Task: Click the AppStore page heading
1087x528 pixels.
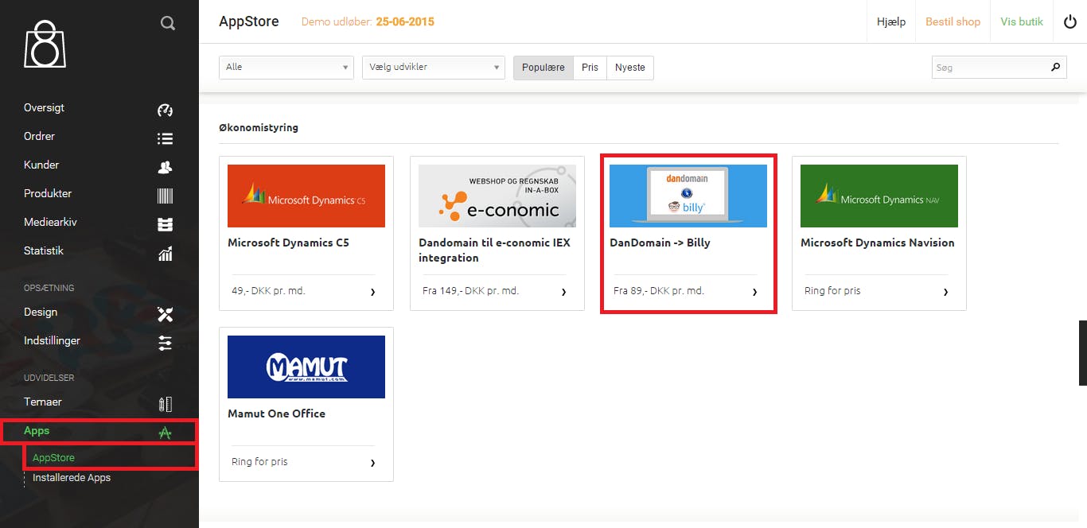Action: (x=249, y=21)
